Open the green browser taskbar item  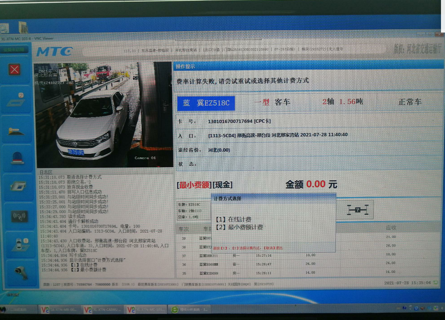point(190,309)
